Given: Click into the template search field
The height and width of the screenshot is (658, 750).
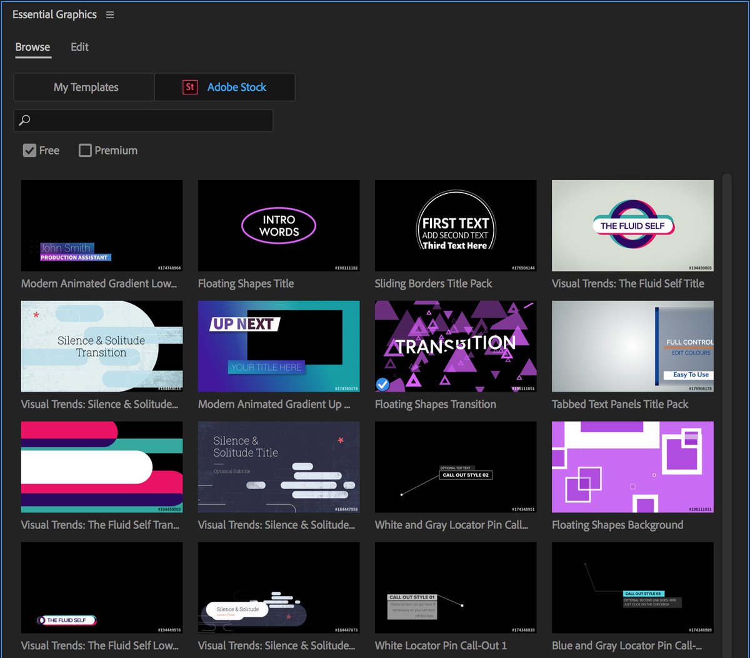Looking at the screenshot, I should pos(144,120).
